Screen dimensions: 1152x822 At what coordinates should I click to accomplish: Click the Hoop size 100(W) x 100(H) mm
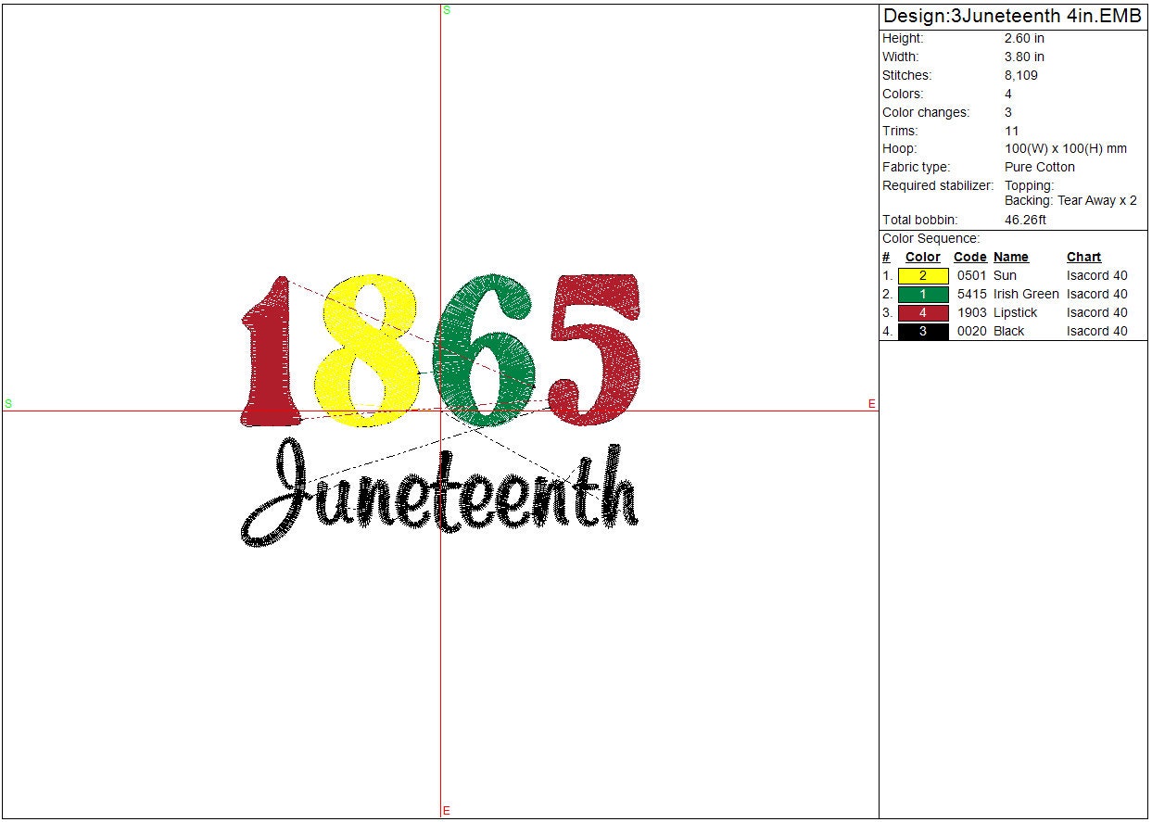[1065, 149]
